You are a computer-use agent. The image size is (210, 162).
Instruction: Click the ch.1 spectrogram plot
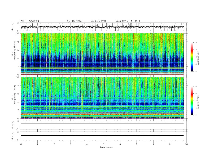click(102, 54)
